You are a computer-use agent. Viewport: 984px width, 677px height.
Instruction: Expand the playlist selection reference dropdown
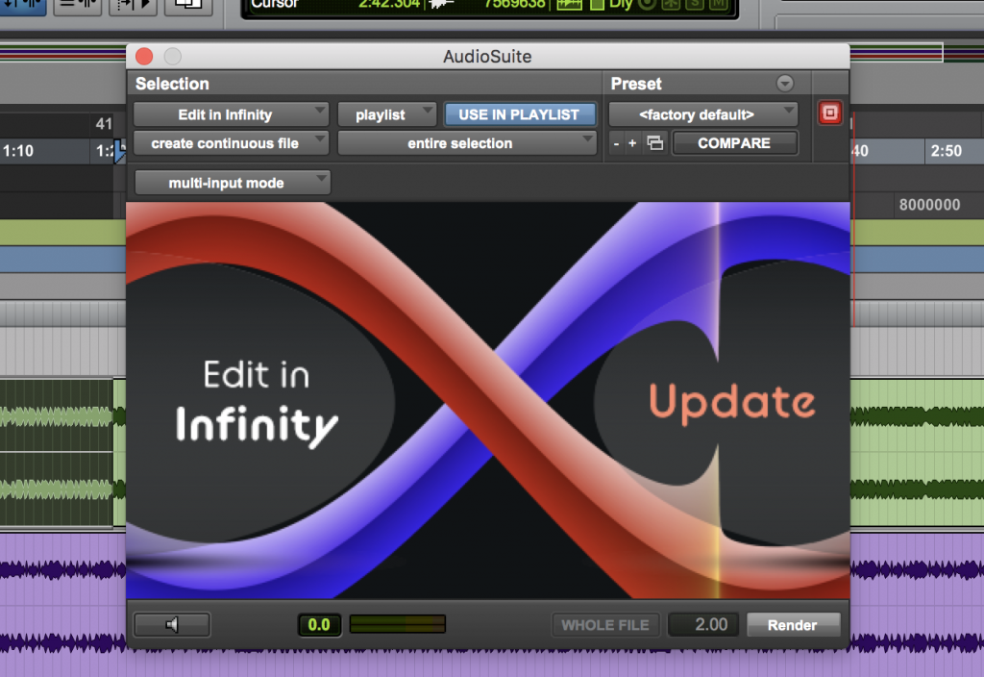[x=387, y=114]
